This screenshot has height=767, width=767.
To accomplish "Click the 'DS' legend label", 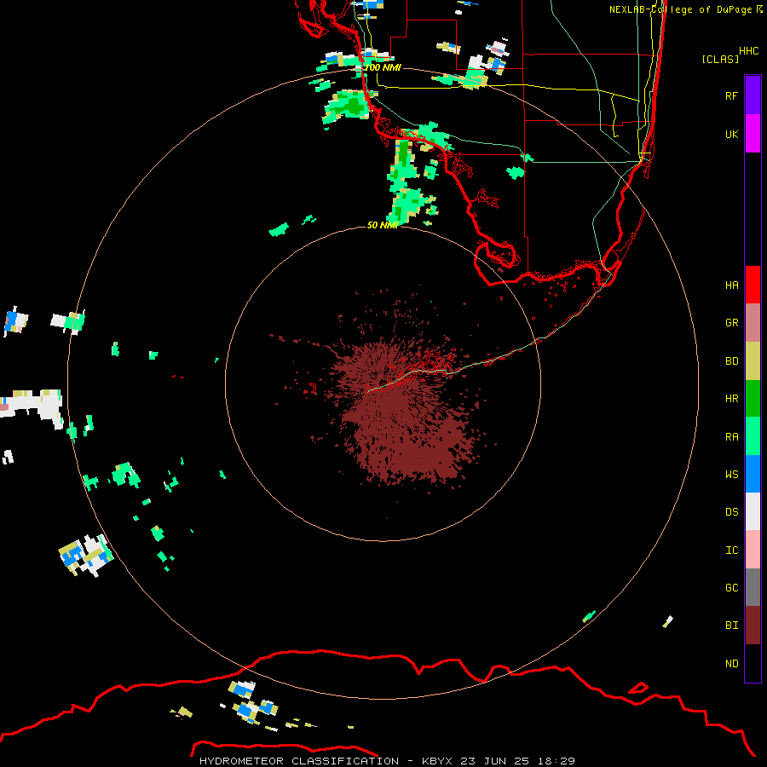I will point(731,512).
